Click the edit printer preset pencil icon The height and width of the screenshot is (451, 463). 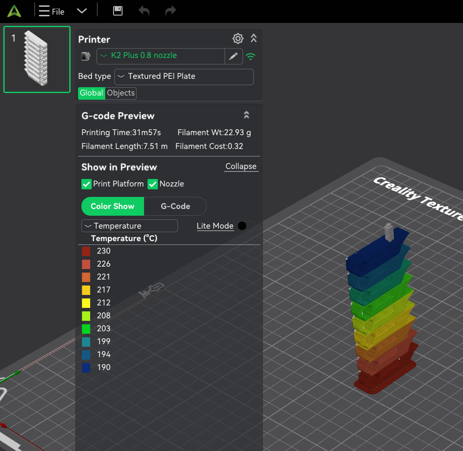233,56
